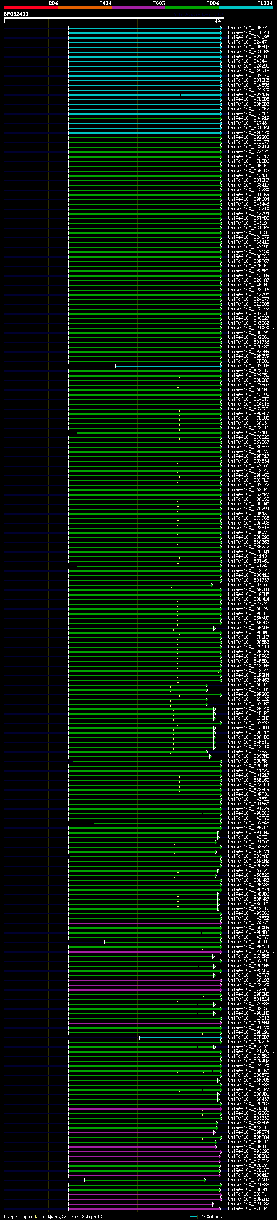
Task: Select hit UniRef100_C5XES4
Action: pos(248,461)
